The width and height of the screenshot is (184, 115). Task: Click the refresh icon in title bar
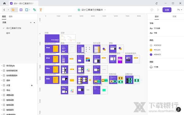coord(156,3)
